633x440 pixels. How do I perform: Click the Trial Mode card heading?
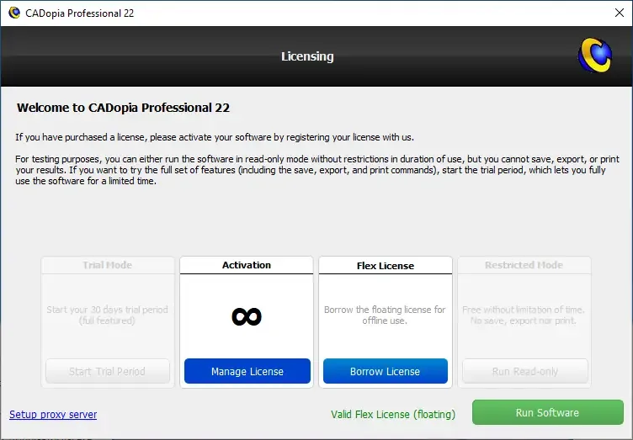pyautogui.click(x=108, y=265)
